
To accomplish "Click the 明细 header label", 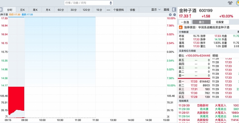I will pyautogui.click(x=215, y=56).
